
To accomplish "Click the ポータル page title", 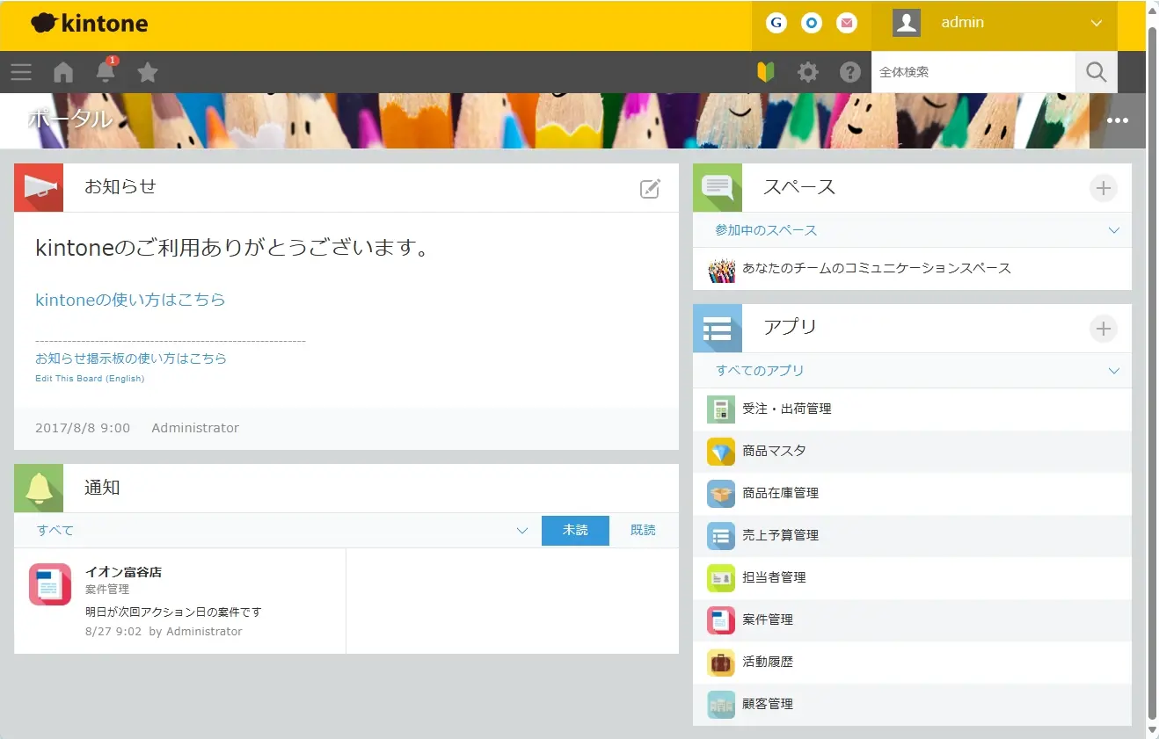I will pos(70,119).
